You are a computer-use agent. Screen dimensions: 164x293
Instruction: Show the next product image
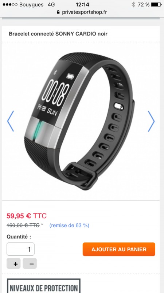pos(151,121)
